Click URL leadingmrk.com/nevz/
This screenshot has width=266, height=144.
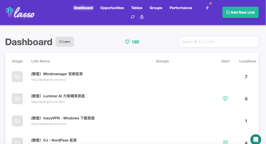(x=49, y=80)
